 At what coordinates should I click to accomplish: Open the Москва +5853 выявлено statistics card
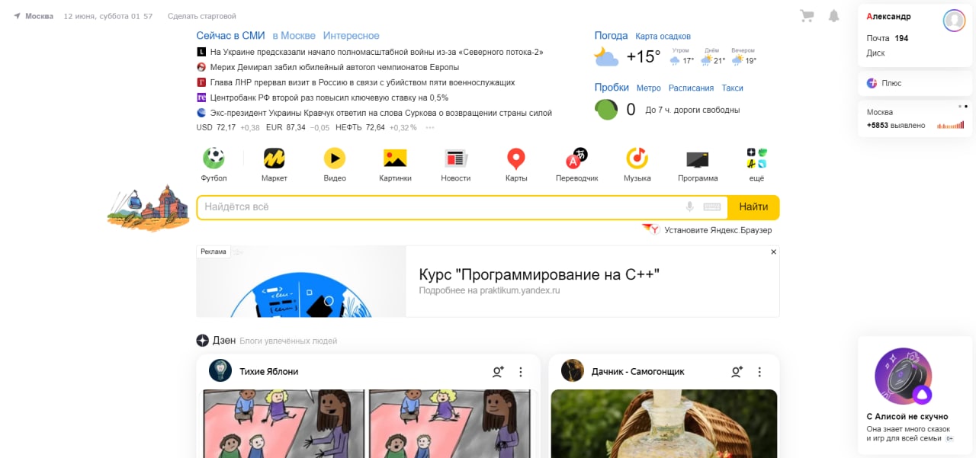point(915,119)
